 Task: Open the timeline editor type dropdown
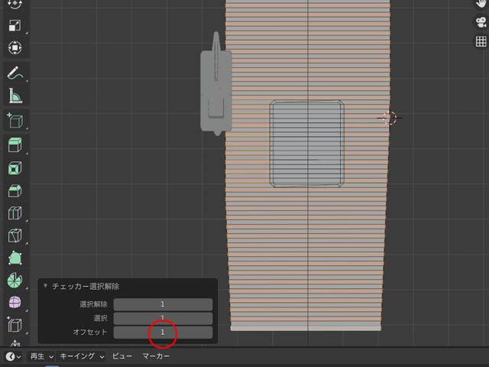[14, 356]
